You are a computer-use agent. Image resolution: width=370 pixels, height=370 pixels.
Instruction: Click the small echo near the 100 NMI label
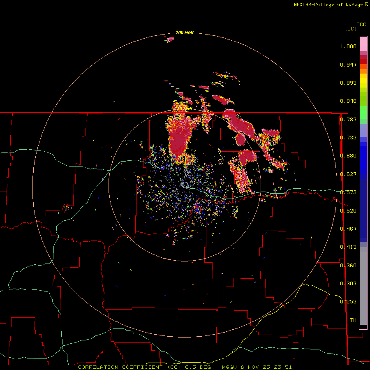(x=170, y=39)
